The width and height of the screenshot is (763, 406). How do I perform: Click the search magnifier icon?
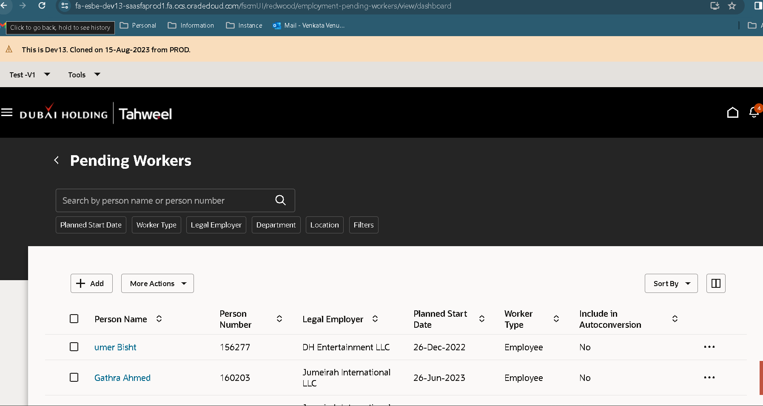point(280,200)
